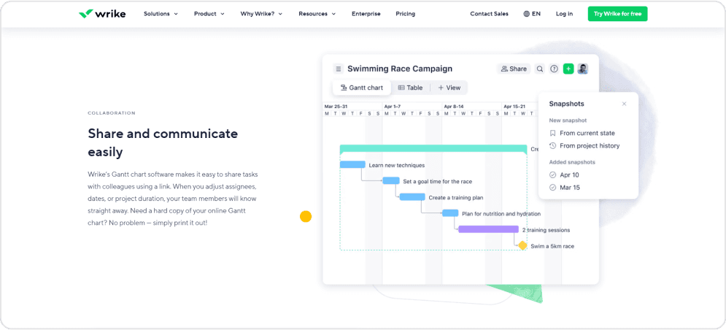This screenshot has height=330, width=726.
Task: Select the Apr 10 snapshot
Action: (x=568, y=175)
